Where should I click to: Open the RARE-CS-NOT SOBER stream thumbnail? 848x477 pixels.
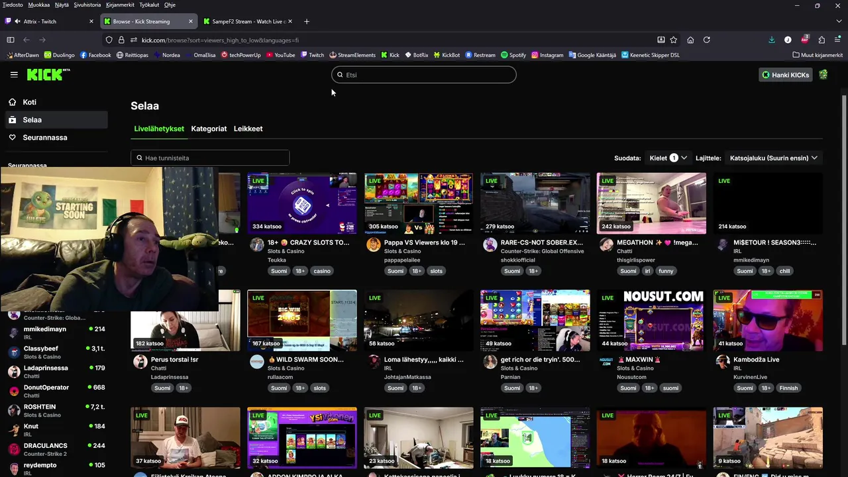tap(535, 203)
